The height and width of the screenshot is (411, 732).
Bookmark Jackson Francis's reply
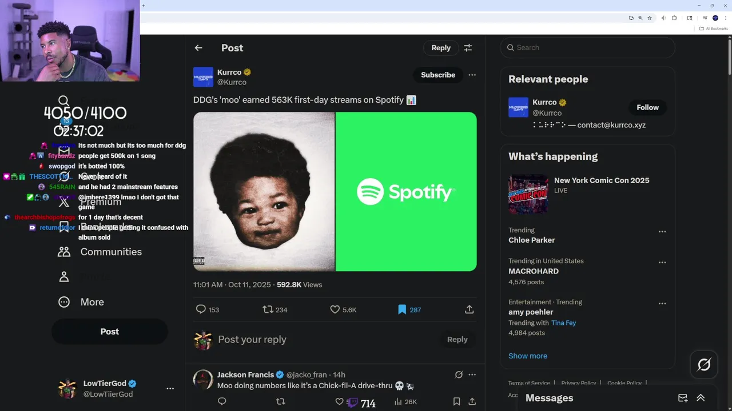(456, 402)
